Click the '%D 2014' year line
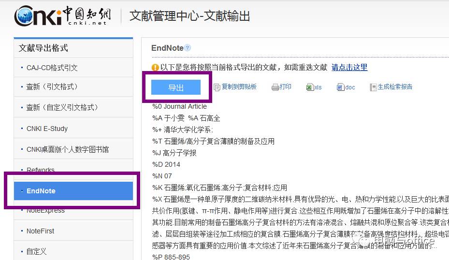449x260 pixels. pyautogui.click(x=166, y=164)
